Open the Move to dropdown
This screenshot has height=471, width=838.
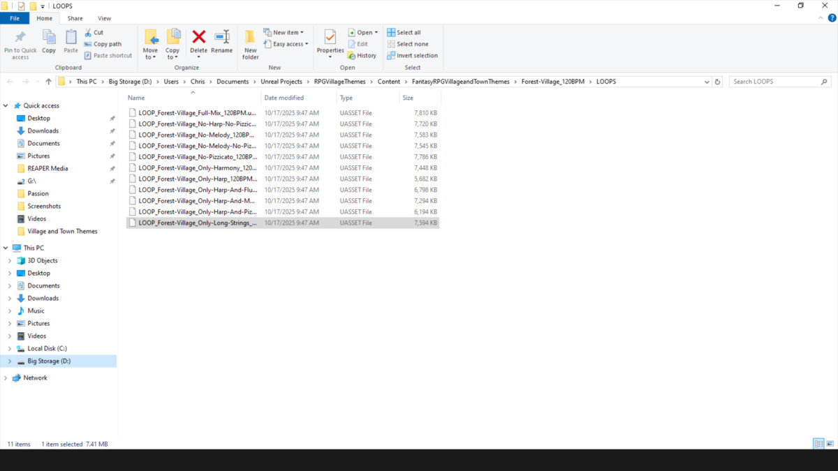click(x=151, y=43)
